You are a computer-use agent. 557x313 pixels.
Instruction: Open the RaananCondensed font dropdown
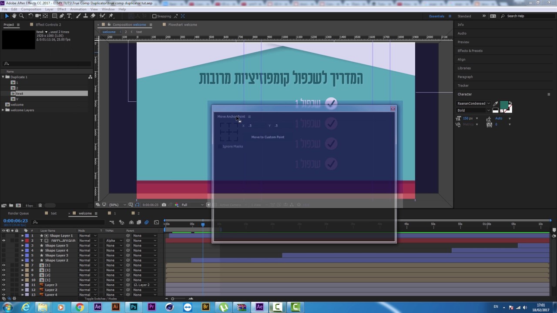click(473, 103)
